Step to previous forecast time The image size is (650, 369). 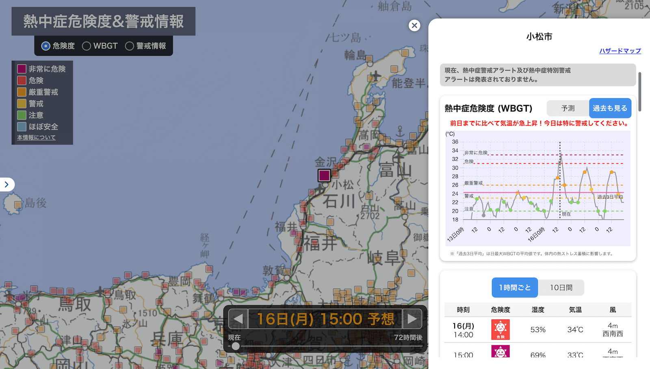coord(238,319)
